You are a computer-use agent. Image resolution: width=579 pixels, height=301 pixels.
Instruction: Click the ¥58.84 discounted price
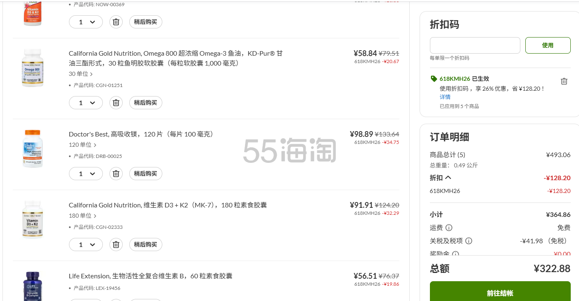click(365, 53)
